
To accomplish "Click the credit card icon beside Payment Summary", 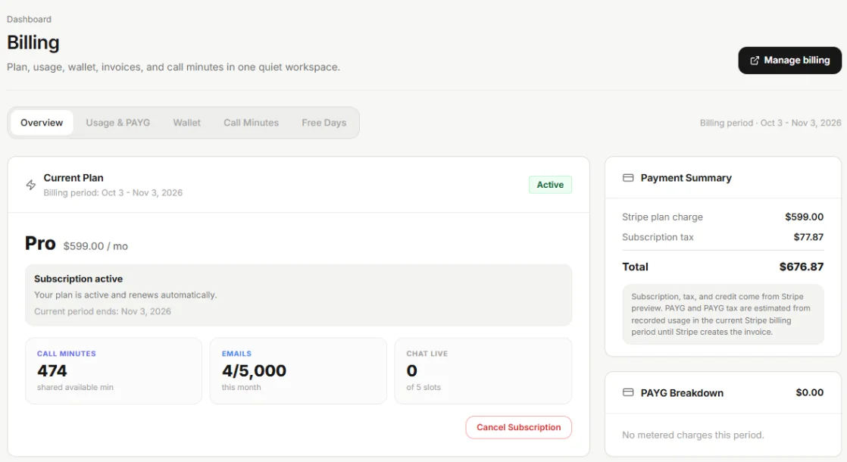I will point(628,177).
